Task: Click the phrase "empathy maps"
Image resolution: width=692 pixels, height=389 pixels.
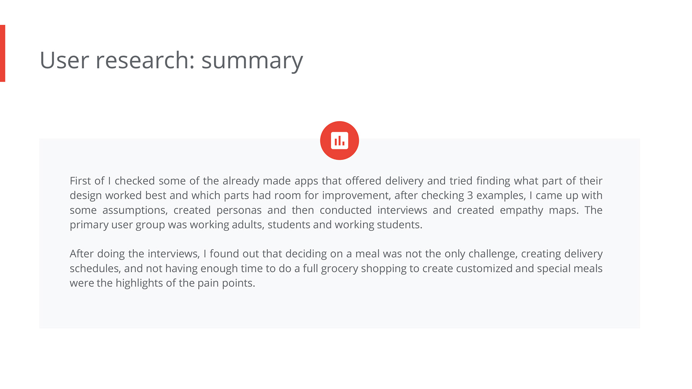Action: pos(539,210)
